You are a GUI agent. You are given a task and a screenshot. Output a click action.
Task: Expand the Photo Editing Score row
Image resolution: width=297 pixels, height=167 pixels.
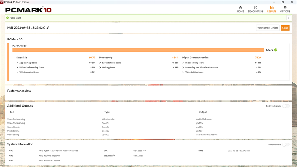[183, 63]
